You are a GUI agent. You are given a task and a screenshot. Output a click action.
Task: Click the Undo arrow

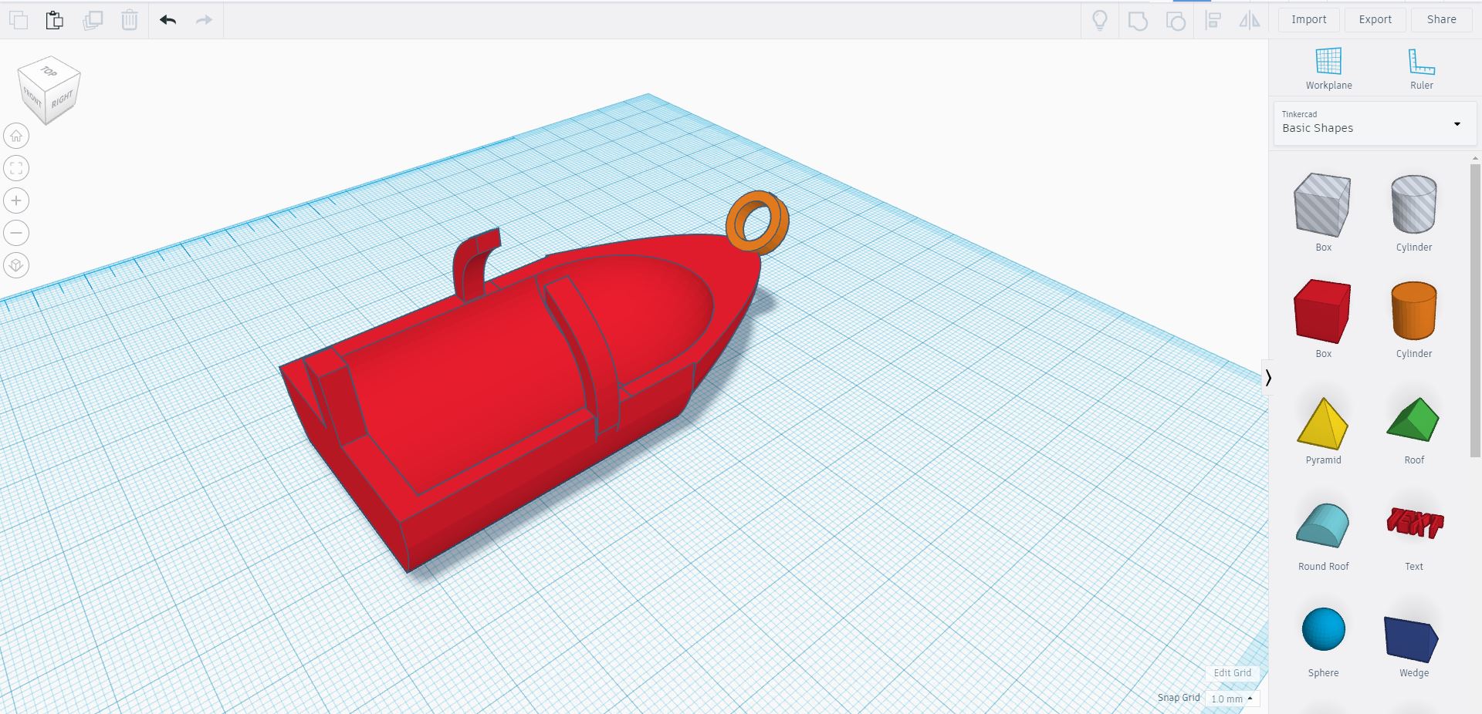pyautogui.click(x=167, y=20)
